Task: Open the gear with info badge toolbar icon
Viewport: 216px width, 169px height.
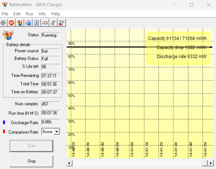Action: click(28, 23)
